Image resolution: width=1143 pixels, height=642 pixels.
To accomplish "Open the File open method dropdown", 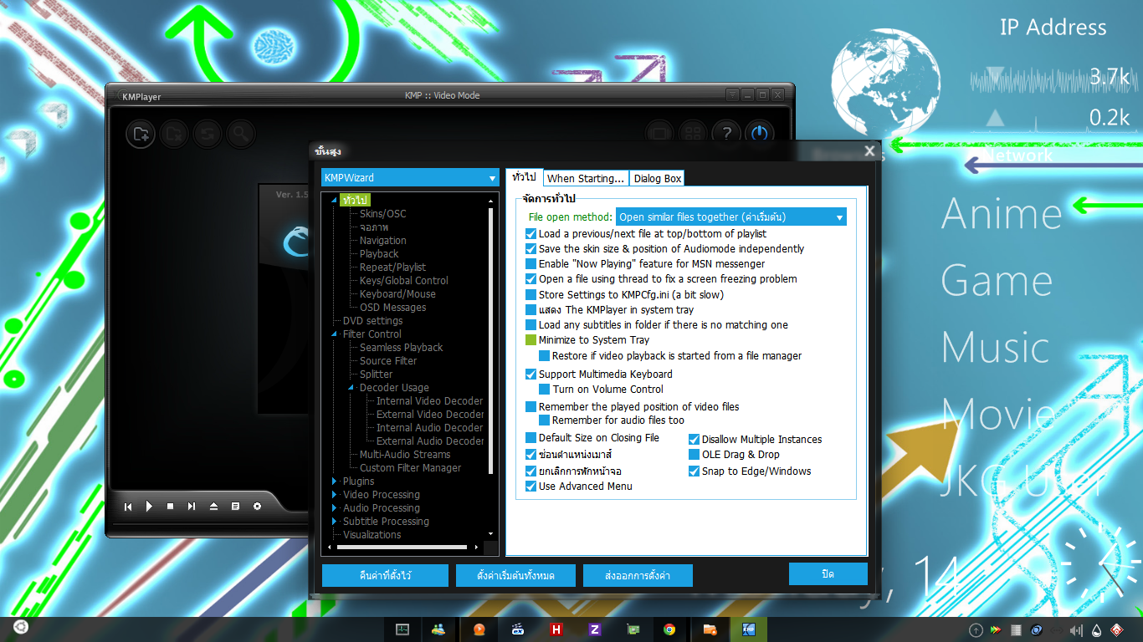I will click(x=731, y=217).
